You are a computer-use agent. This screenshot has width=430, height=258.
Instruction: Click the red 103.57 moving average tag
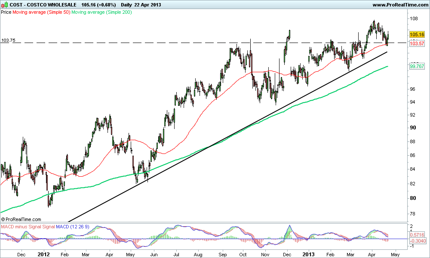pyautogui.click(x=417, y=43)
